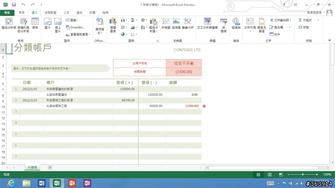Switch to Normal view in status bar

258,174
